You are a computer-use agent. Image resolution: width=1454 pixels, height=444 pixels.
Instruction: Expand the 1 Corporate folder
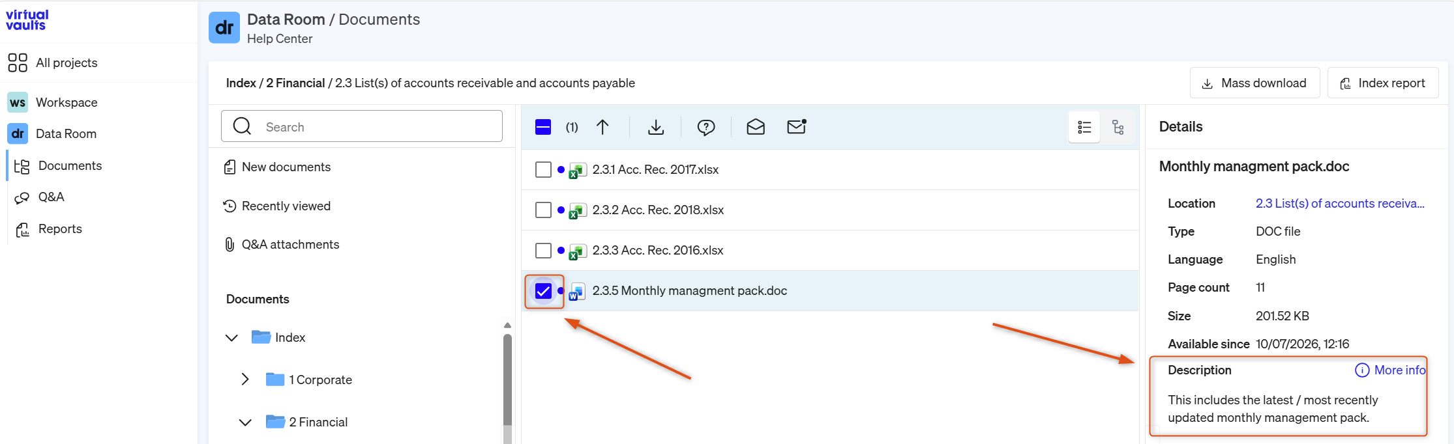(245, 380)
